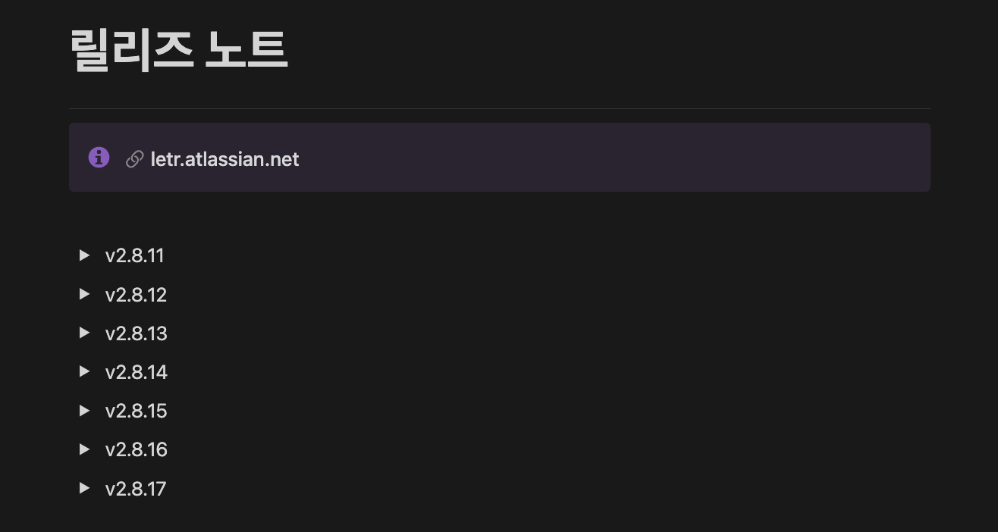
Task: Click the v2.8.17 version label
Action: (x=135, y=489)
